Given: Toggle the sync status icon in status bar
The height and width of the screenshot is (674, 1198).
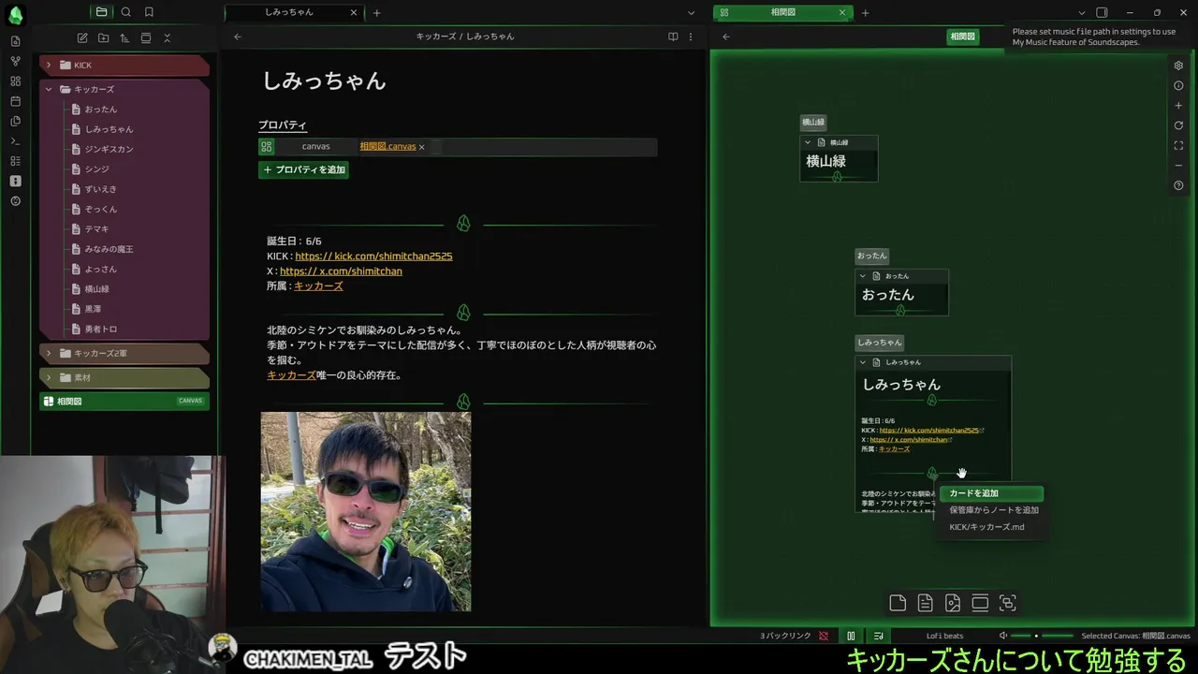Looking at the screenshot, I should click(824, 636).
